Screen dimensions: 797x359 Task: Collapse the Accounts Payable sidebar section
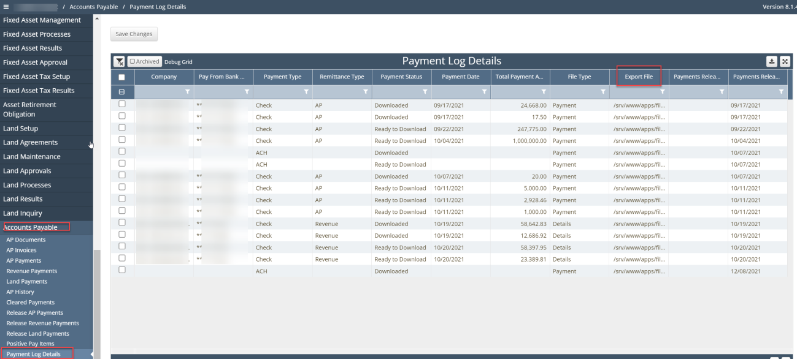click(x=31, y=227)
